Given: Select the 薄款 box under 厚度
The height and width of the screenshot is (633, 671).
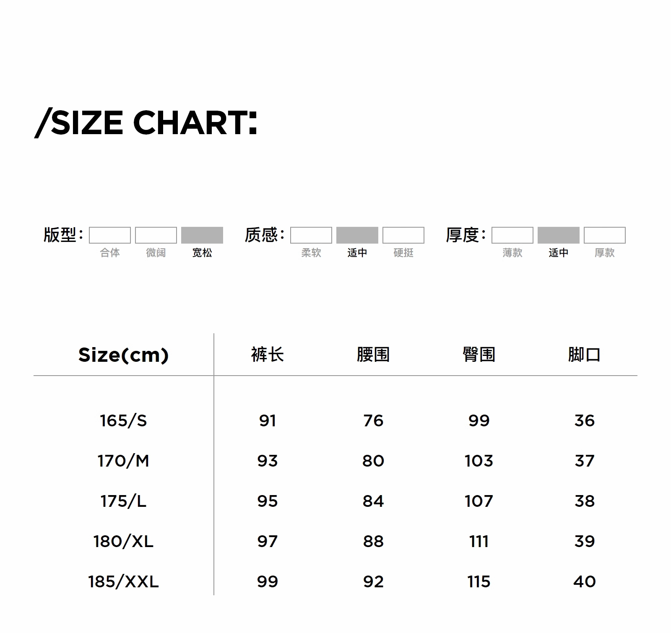Looking at the screenshot, I should point(512,235).
